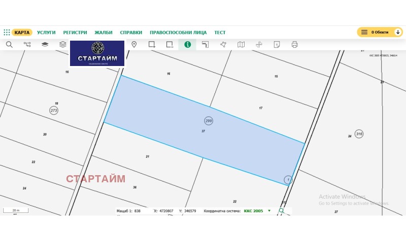The image size is (406, 228).
Task: Click the СТАРТАЙМ logo banner
Action: click(97, 53)
